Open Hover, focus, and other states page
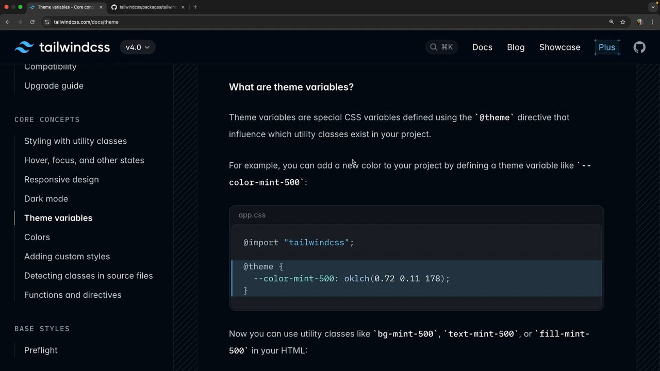660x371 pixels. (x=84, y=160)
